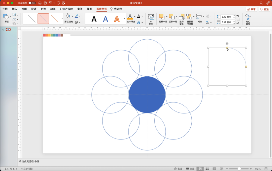Click the edit shape points icon
Image resolution: width=272 pixels, height=171 pixels.
point(14,19)
